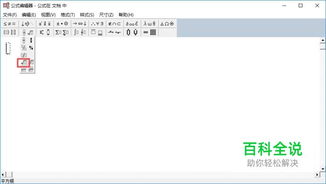Open the fence templates palette (brackets)
The width and height of the screenshot is (326, 184).
point(9,32)
